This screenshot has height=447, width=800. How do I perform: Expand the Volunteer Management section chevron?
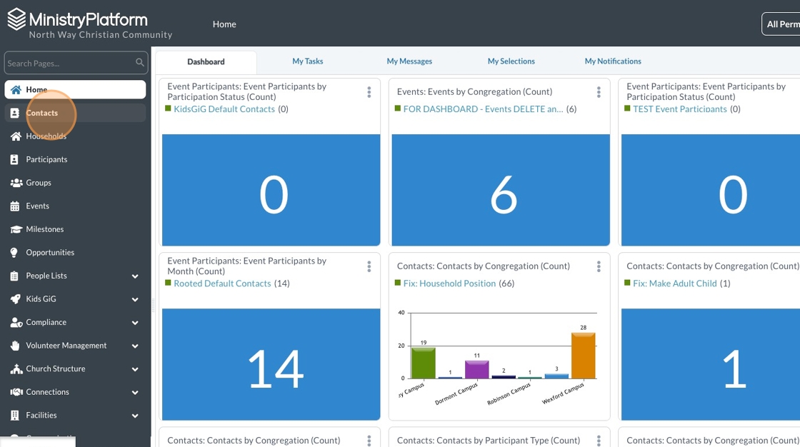tap(135, 346)
